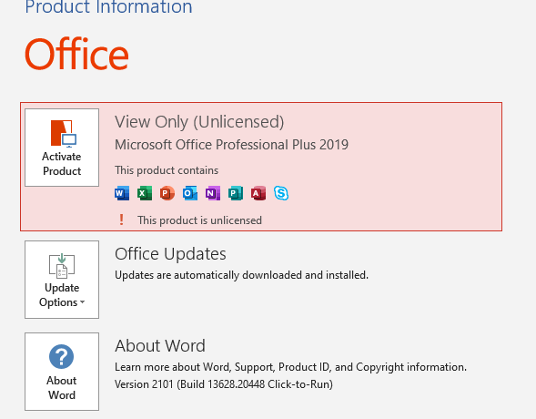Click the Product Information heading
Viewport: 536px width, 419px height.
[108, 7]
